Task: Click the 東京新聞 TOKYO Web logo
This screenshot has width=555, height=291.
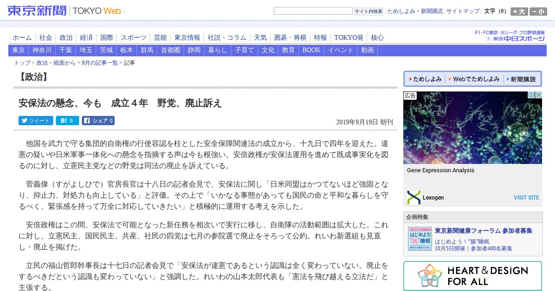Action: click(64, 11)
